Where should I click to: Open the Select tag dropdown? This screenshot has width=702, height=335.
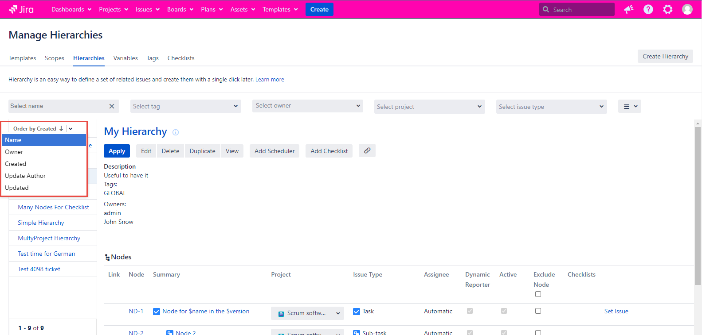(x=185, y=106)
